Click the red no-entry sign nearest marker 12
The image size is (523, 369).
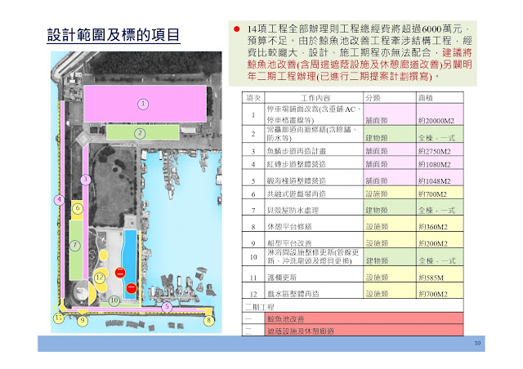tap(120, 273)
